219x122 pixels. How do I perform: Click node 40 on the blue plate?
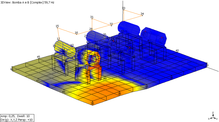[x=177, y=51]
